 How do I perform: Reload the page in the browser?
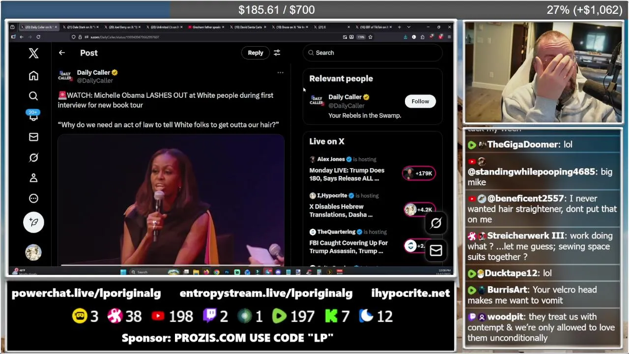click(x=38, y=37)
